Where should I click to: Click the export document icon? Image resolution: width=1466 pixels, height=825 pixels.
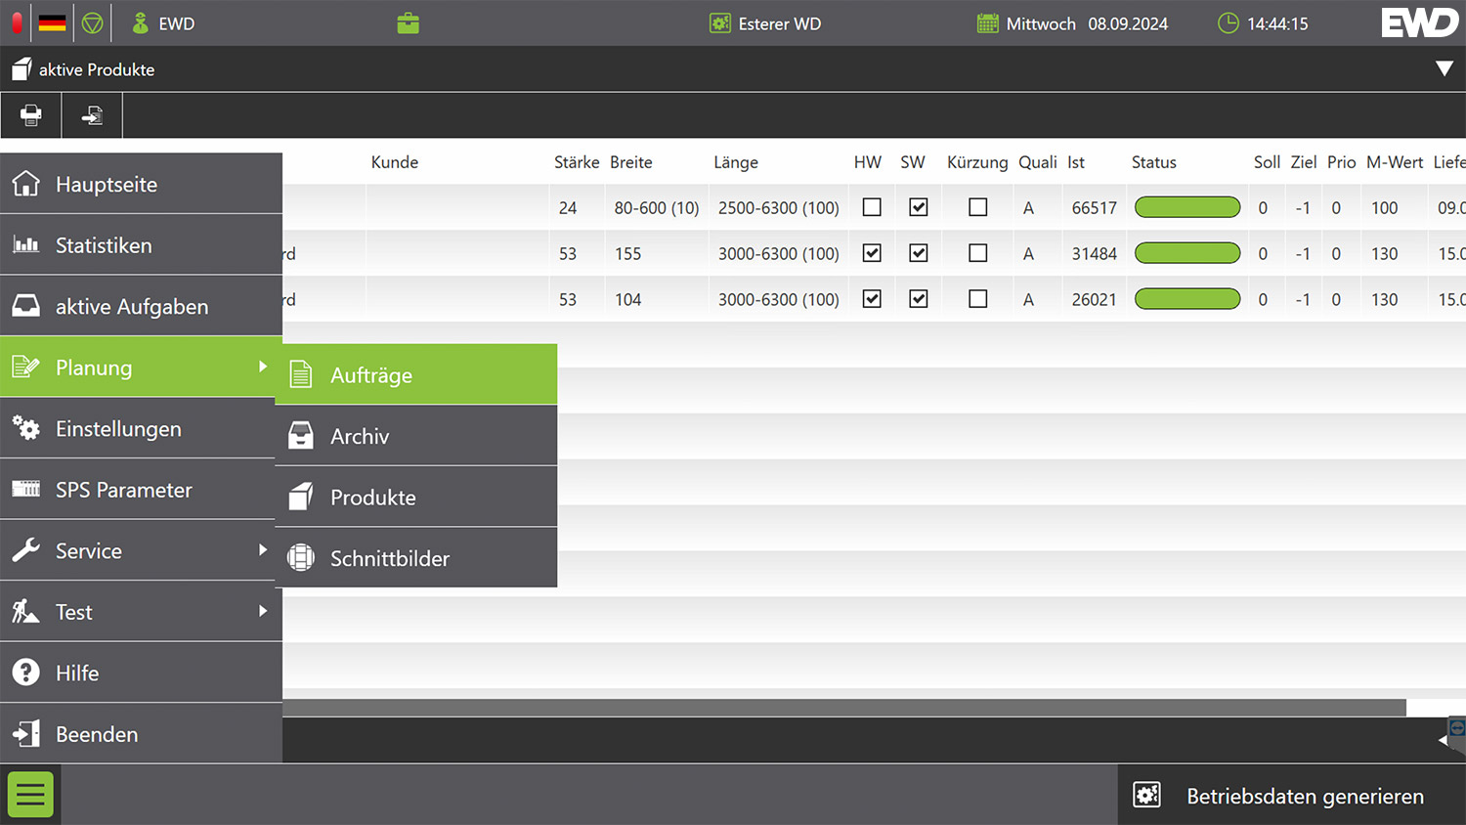pyautogui.click(x=92, y=115)
